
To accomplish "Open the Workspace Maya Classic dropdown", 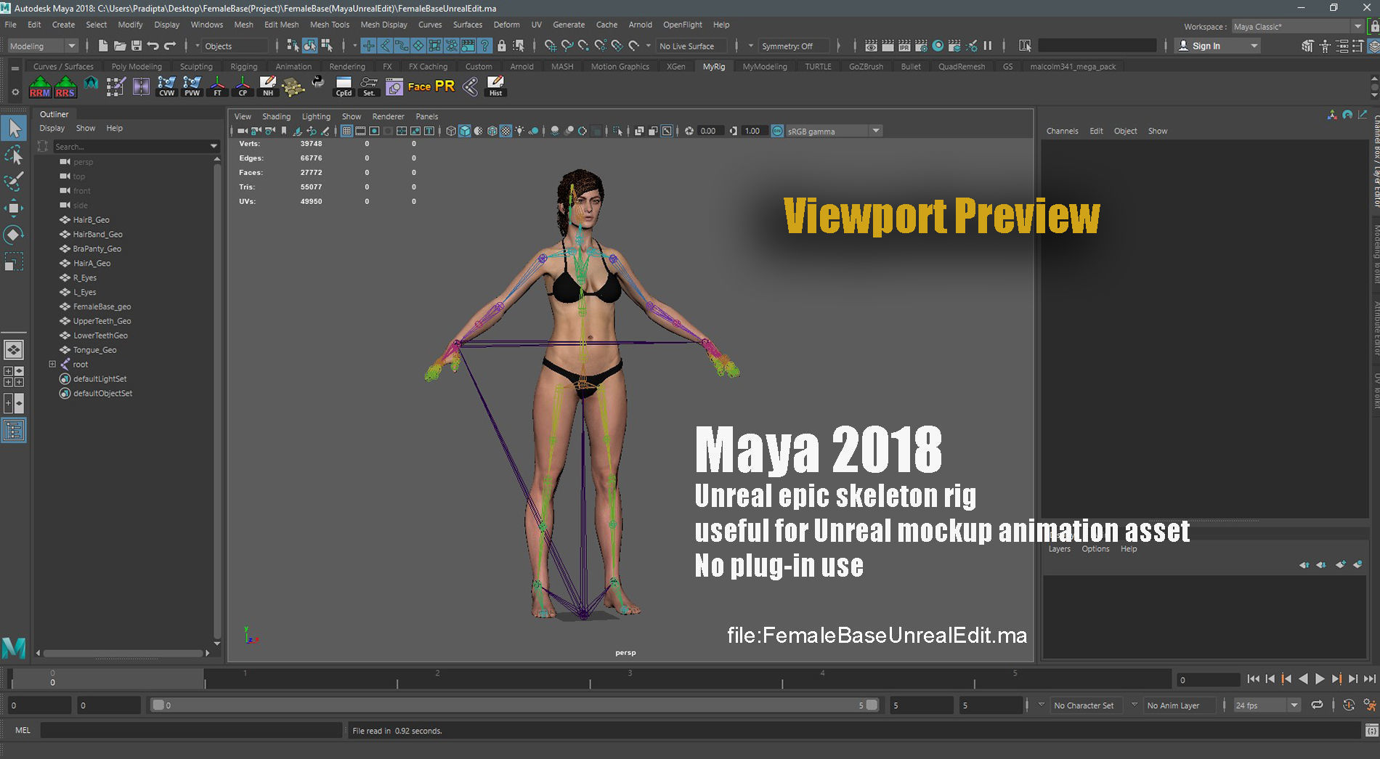I will [1298, 26].
